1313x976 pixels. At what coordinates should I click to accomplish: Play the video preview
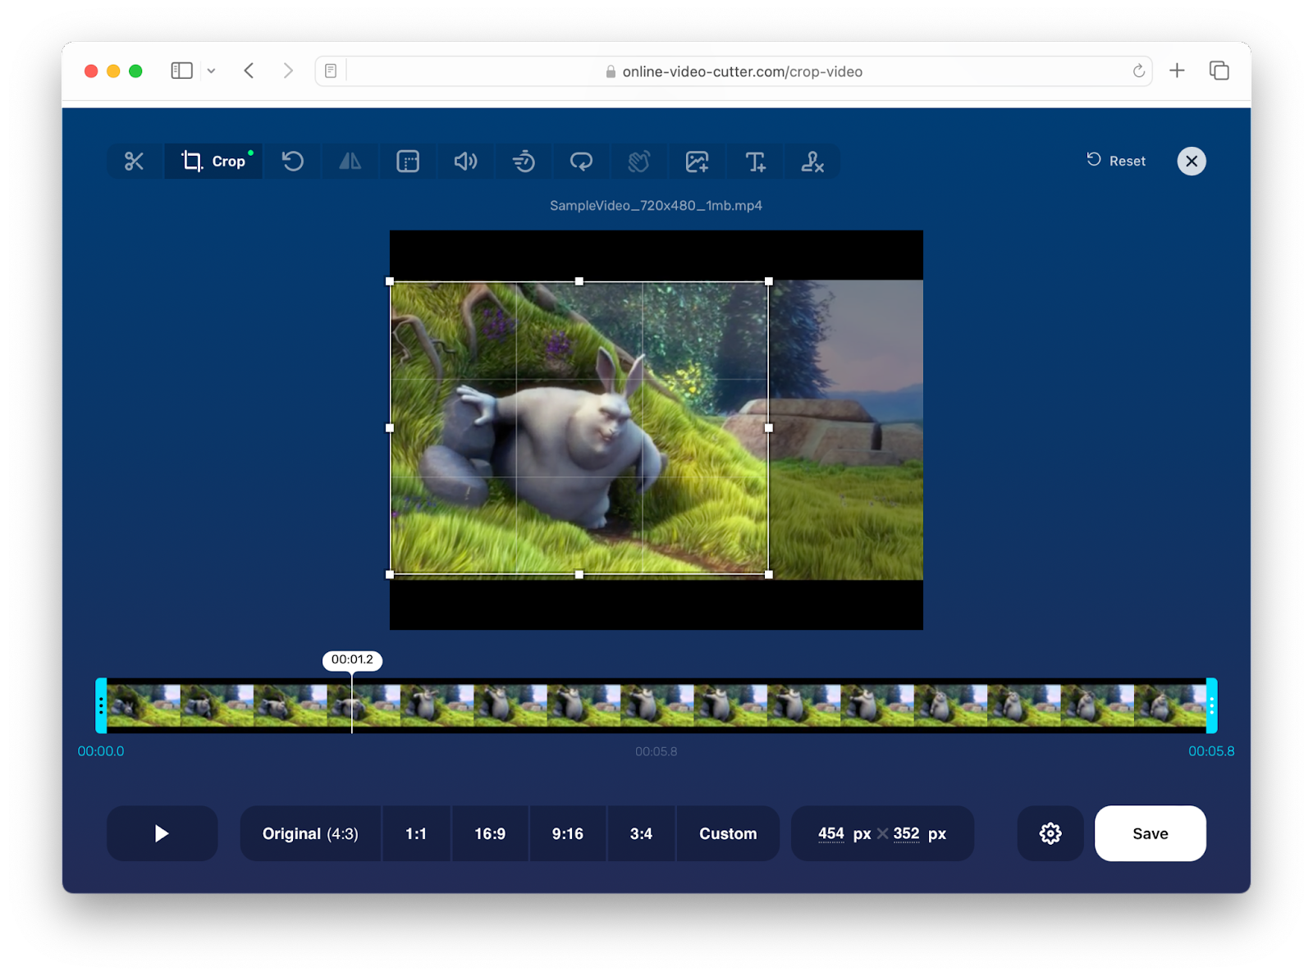click(x=162, y=833)
